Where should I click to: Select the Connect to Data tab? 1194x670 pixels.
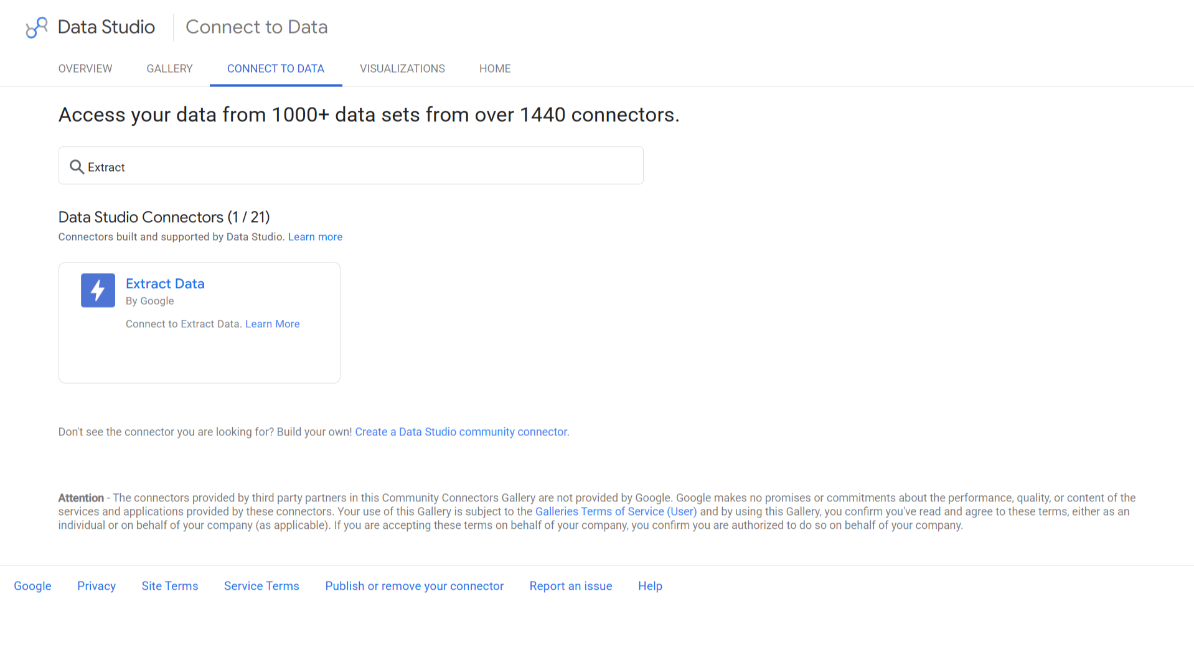pyautogui.click(x=276, y=68)
